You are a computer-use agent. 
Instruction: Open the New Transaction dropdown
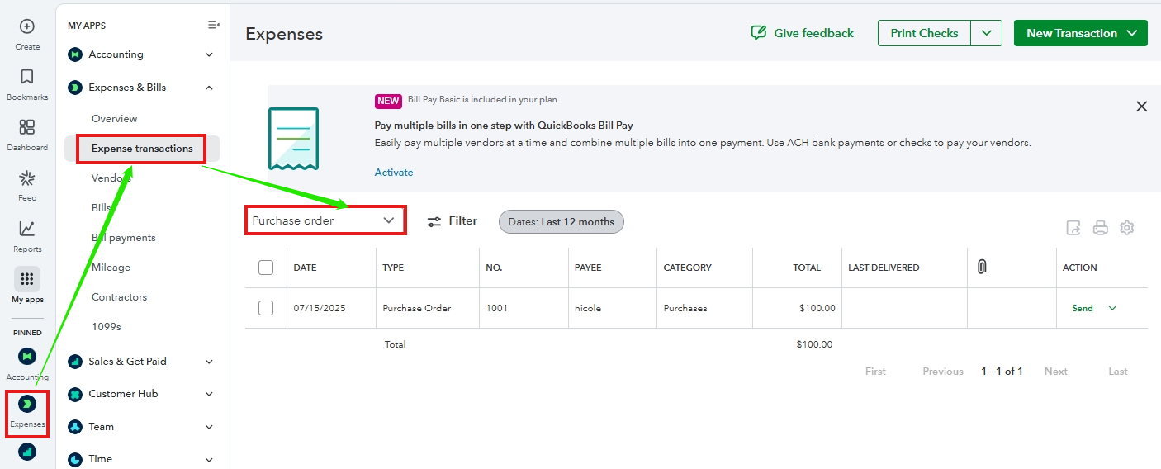pos(1081,33)
